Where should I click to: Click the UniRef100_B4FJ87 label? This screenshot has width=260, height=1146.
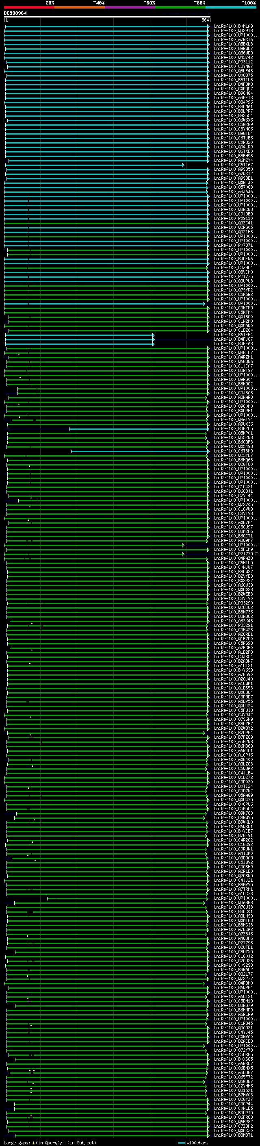pos(233,339)
